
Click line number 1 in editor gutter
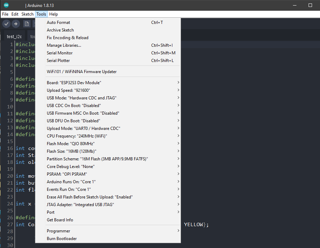coord(12,44)
